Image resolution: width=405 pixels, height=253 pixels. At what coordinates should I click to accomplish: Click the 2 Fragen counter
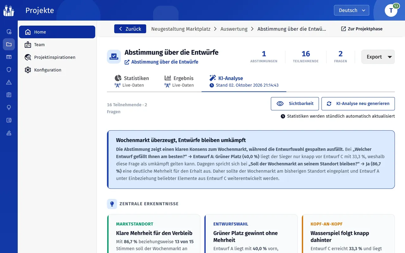(340, 57)
